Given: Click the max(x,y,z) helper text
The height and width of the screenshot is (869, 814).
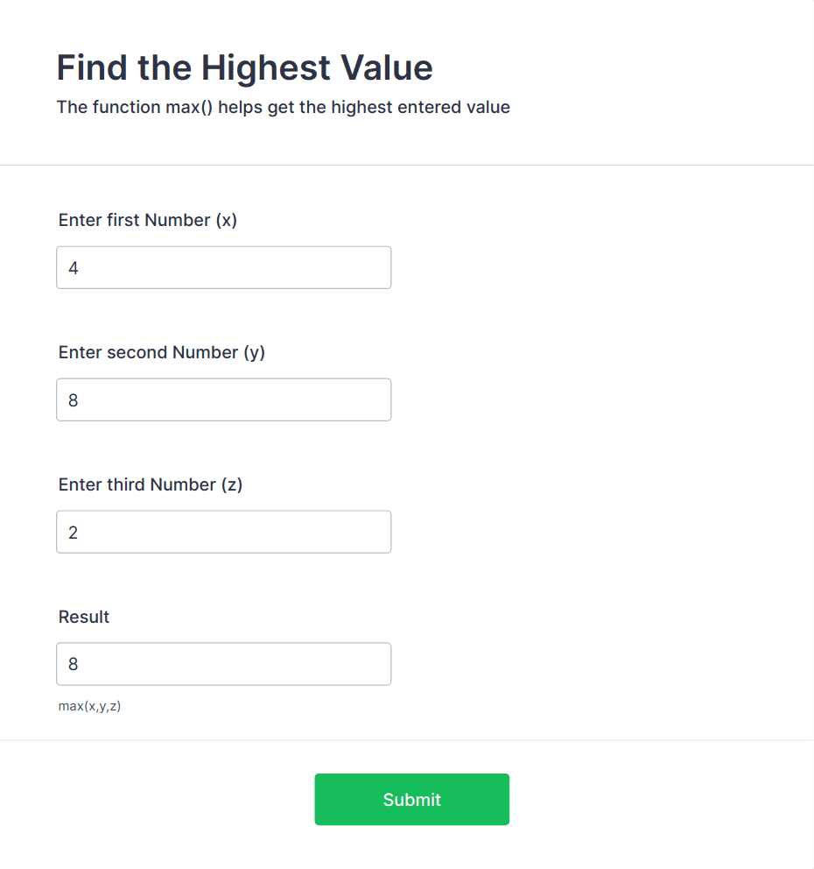Looking at the screenshot, I should [89, 706].
